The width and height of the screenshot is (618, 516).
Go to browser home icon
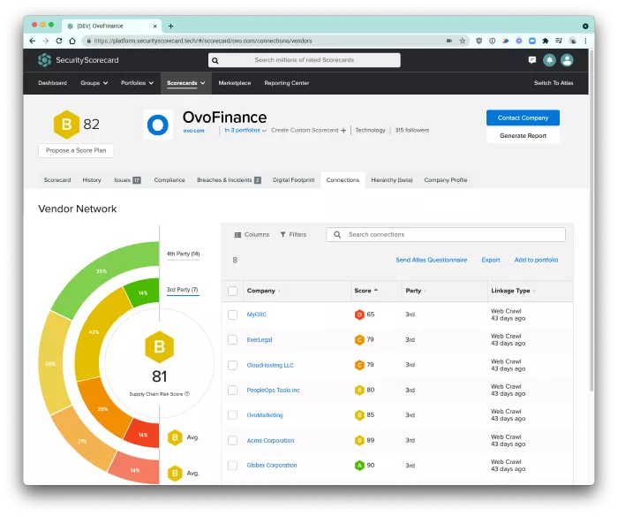tap(72, 41)
